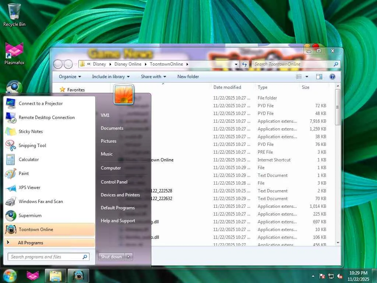Click the Connect to a Projector icon

tap(11, 104)
